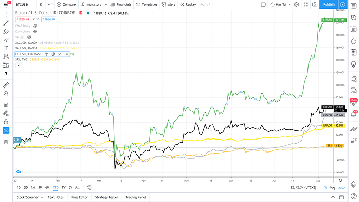Toggle the log scale option
The image size is (359, 202).
pyautogui.click(x=332, y=187)
